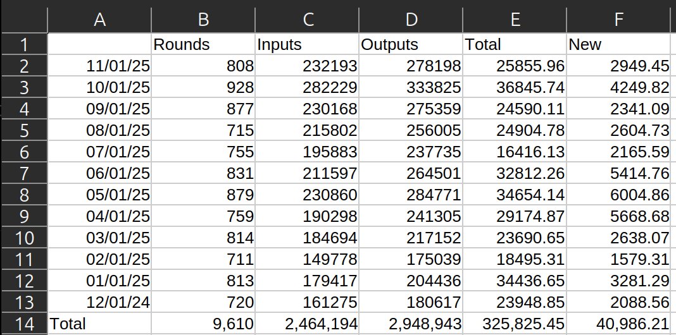The image size is (676, 335).
Task: Select row 10 header
Action: pyautogui.click(x=24, y=238)
